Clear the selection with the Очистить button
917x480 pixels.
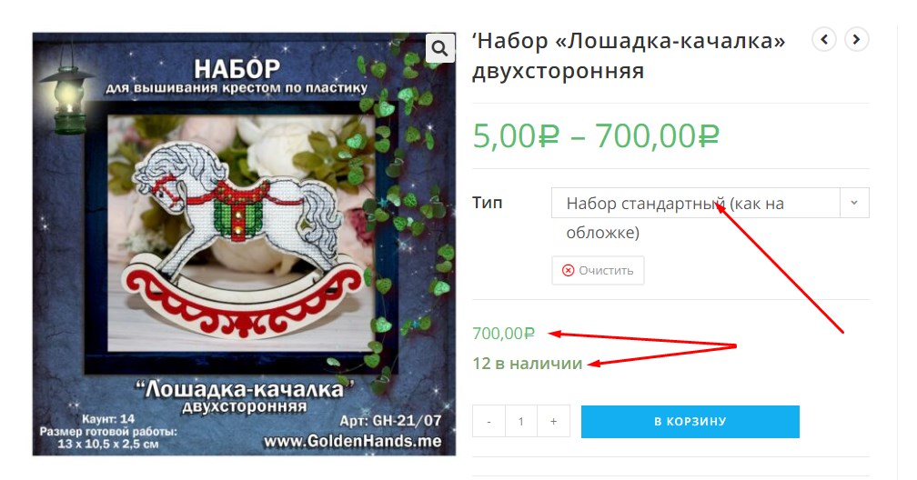tap(598, 271)
